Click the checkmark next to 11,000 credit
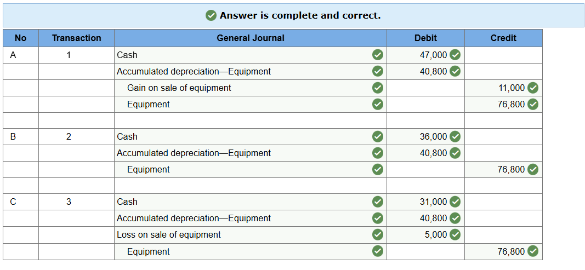 532,88
